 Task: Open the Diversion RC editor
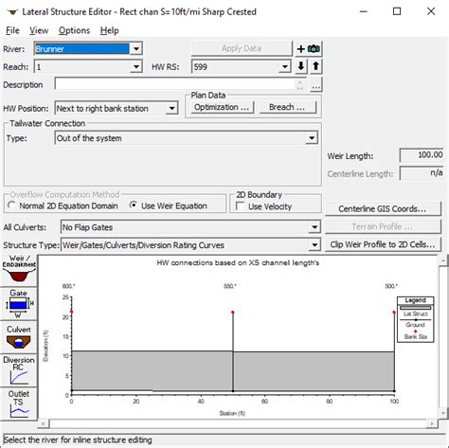19,370
